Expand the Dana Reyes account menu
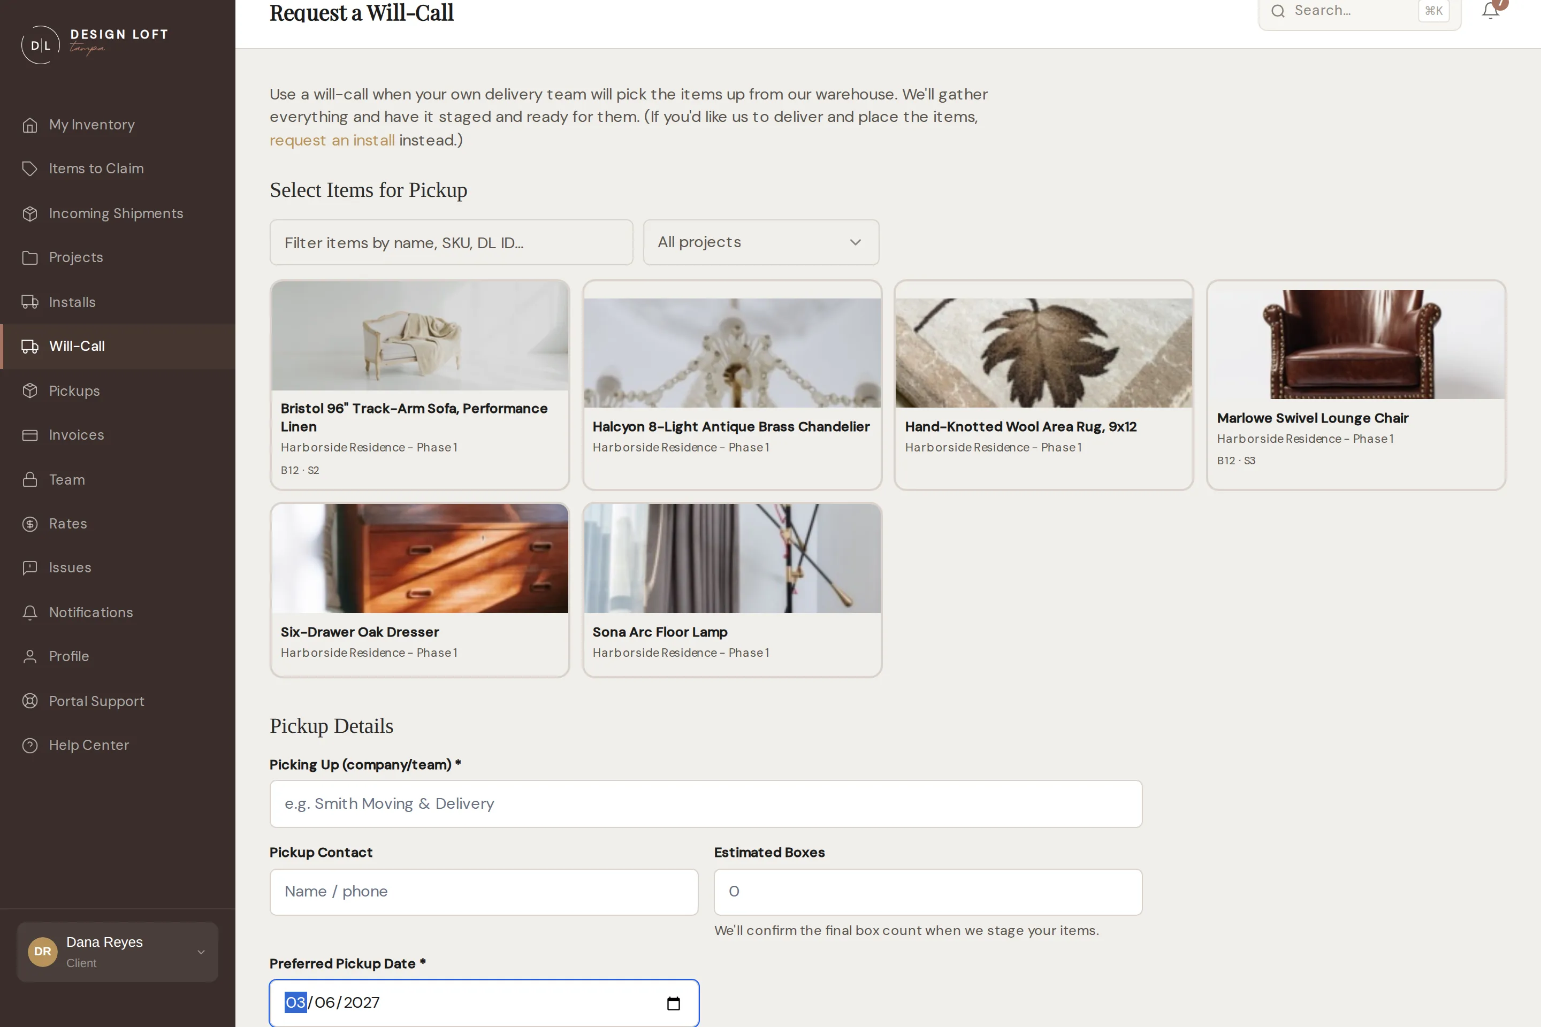This screenshot has height=1027, width=1541. coord(117,952)
